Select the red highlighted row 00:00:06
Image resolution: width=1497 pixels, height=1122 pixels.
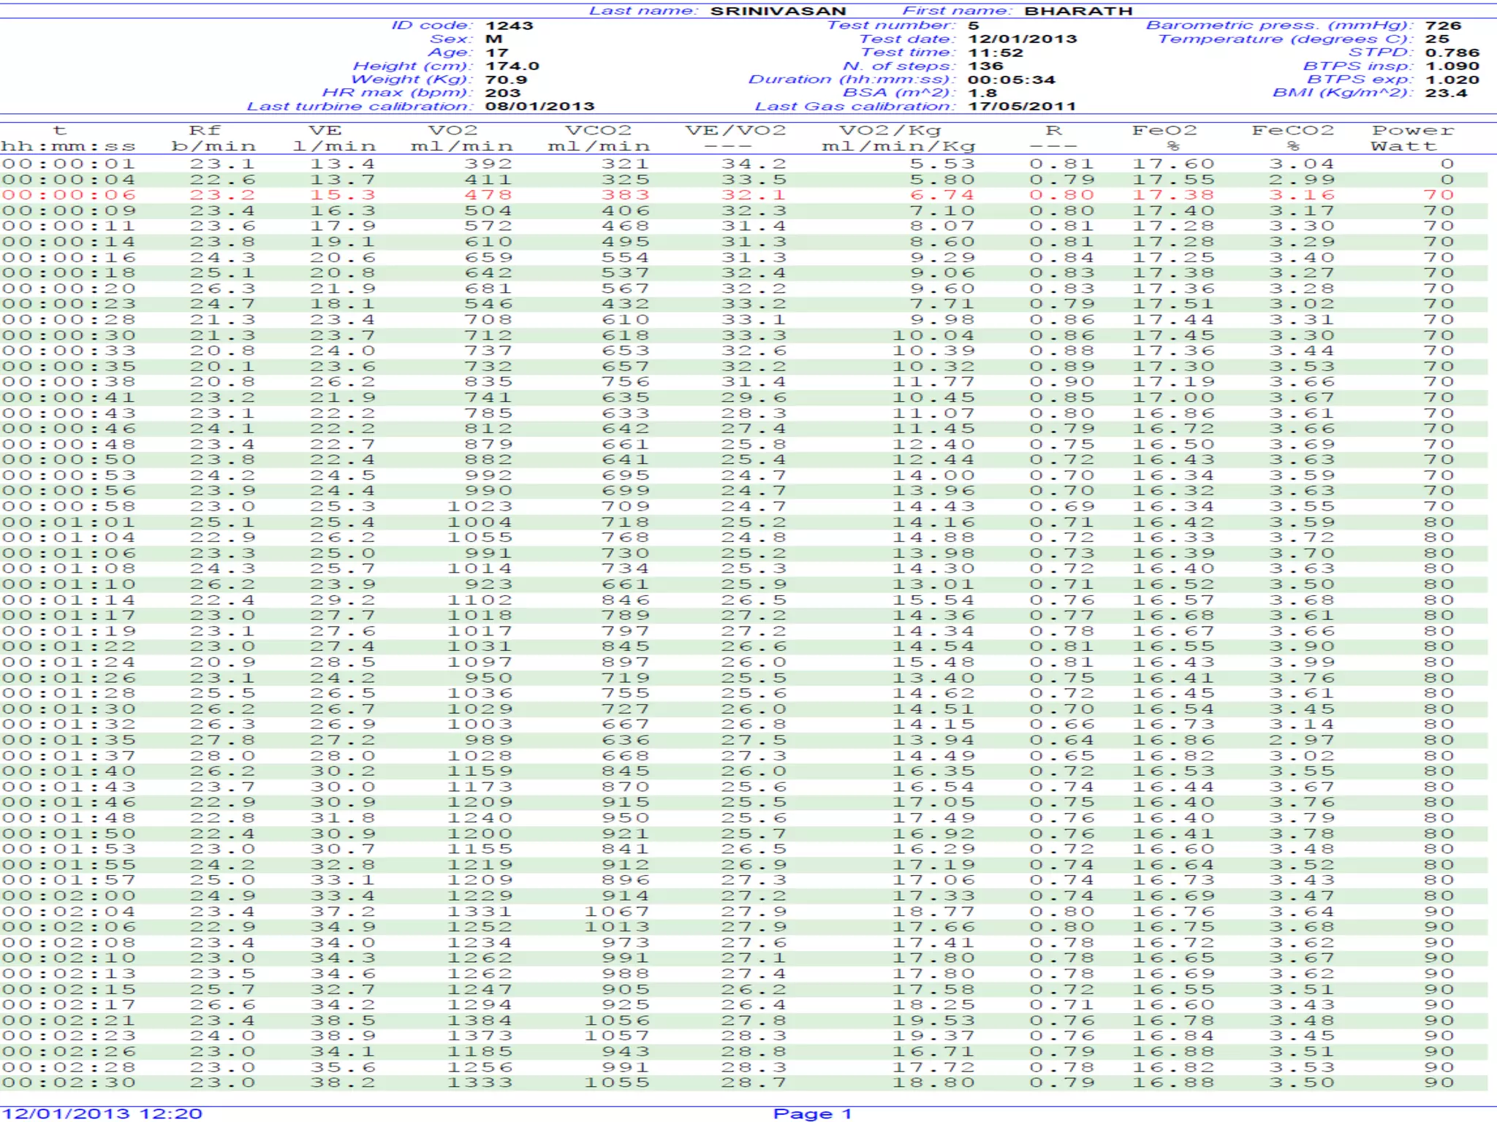coord(744,195)
